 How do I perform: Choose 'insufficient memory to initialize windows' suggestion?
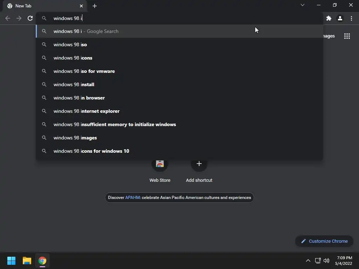179,124
